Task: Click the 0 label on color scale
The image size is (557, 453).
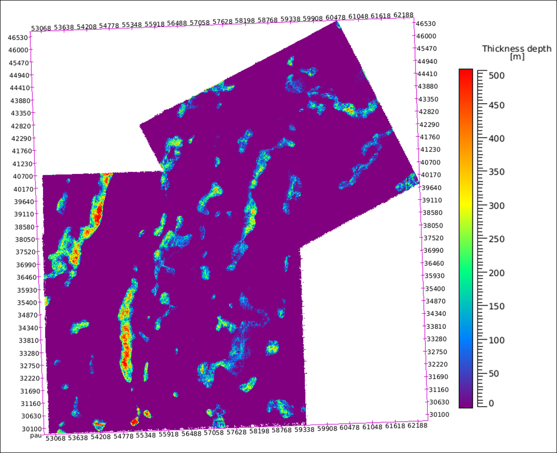Action: [x=491, y=403]
